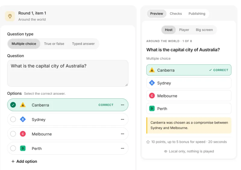Click 'Local only, nothing is played' text
Viewport: 241px width, 170px height.
(x=191, y=151)
